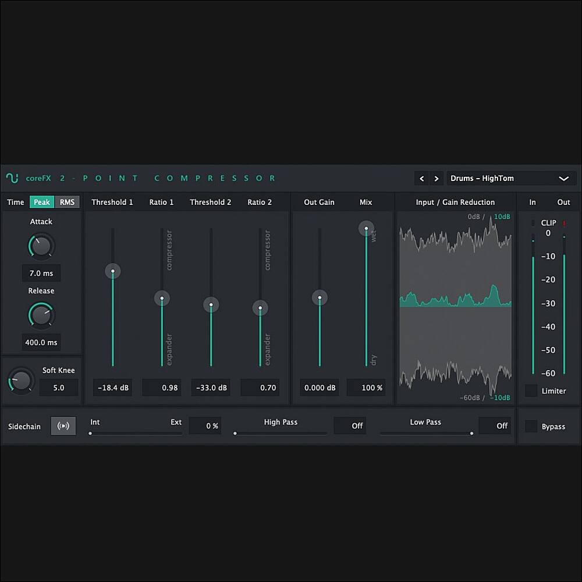
Task: Toggle the Bypass checkbox
Action: (x=531, y=427)
